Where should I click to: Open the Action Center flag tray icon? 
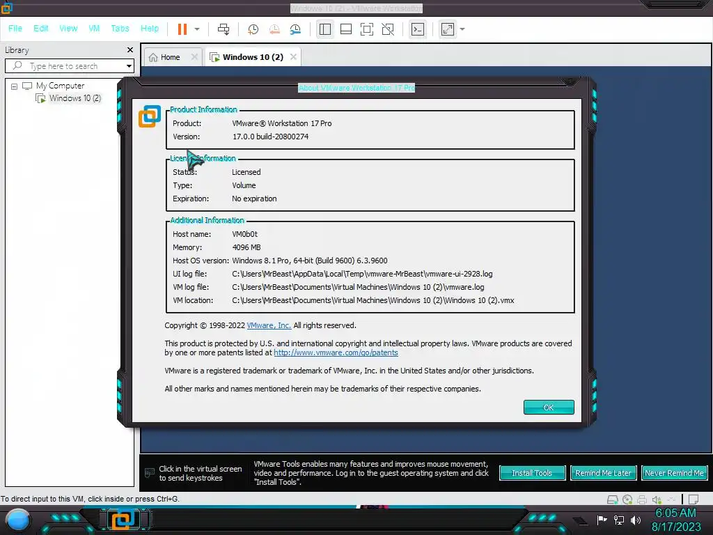602,520
